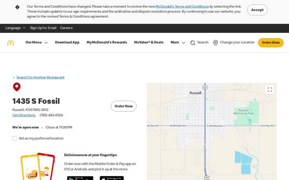Open MyMcDonald's Rewards page
The image size is (289, 180).
[x=107, y=42]
